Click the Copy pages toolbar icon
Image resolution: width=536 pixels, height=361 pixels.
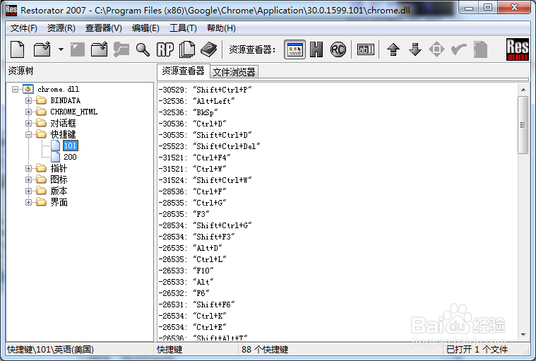187,49
